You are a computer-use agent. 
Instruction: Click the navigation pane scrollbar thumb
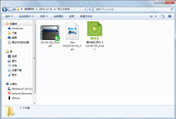point(35,58)
